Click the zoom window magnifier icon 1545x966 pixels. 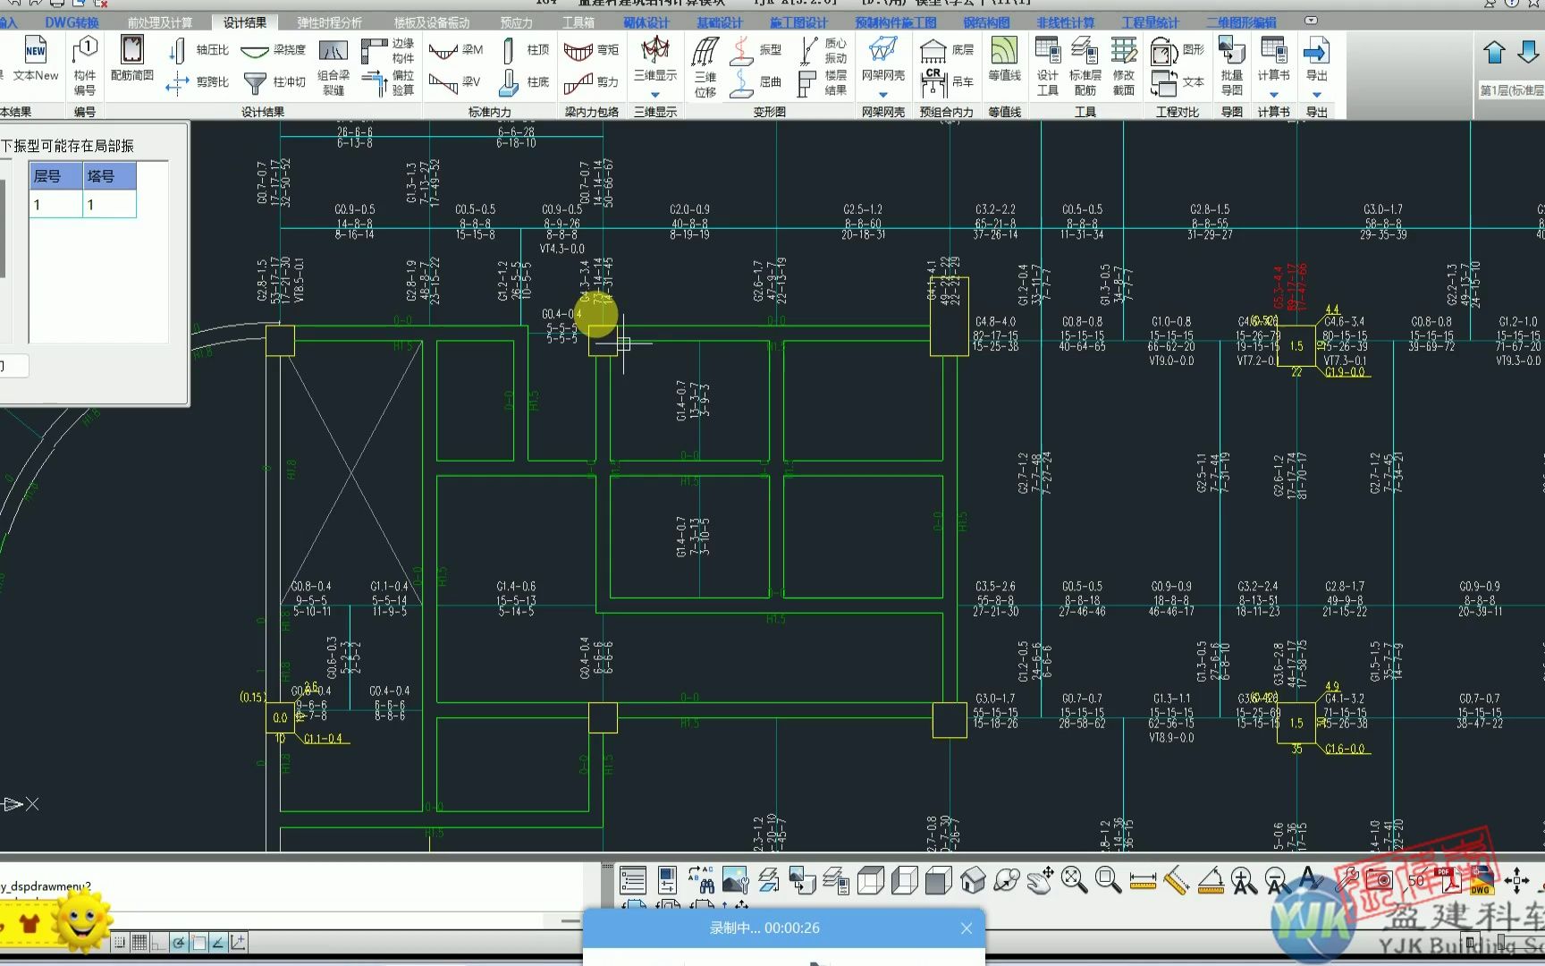pos(1109,880)
